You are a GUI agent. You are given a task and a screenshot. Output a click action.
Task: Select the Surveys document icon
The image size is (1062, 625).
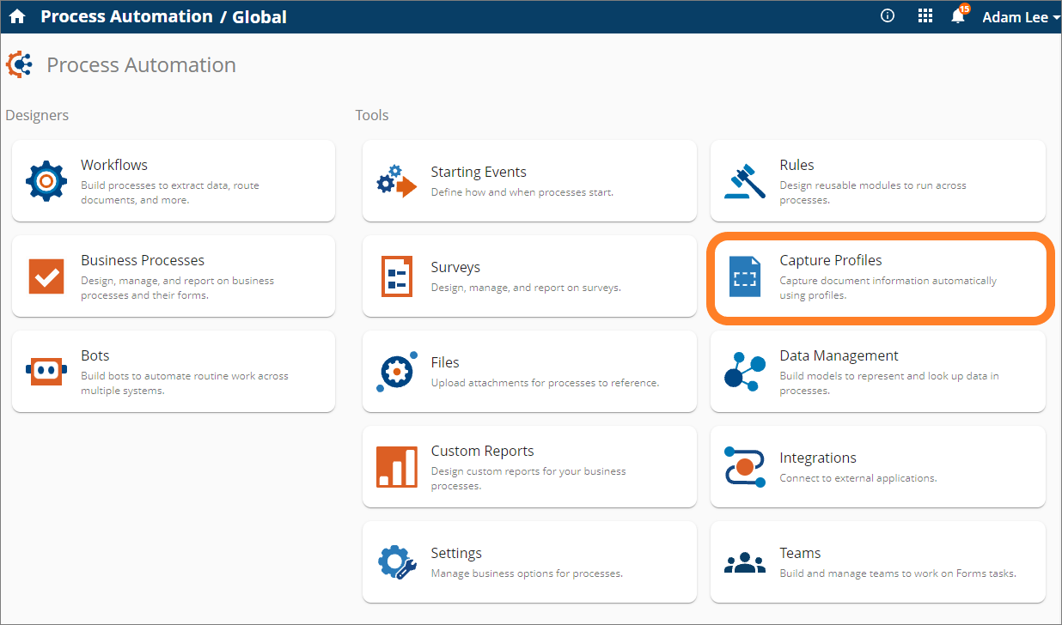point(396,276)
